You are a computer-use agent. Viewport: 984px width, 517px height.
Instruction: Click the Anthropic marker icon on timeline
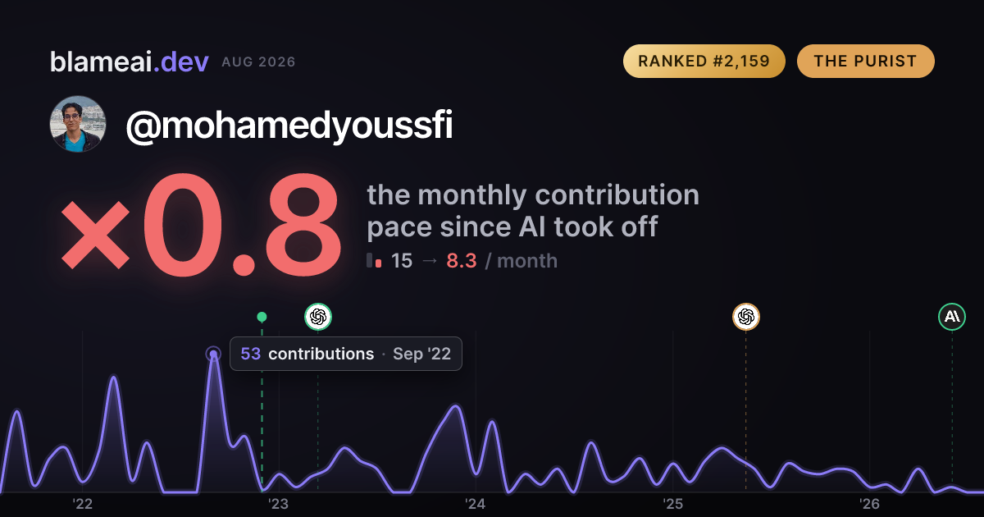tap(952, 316)
